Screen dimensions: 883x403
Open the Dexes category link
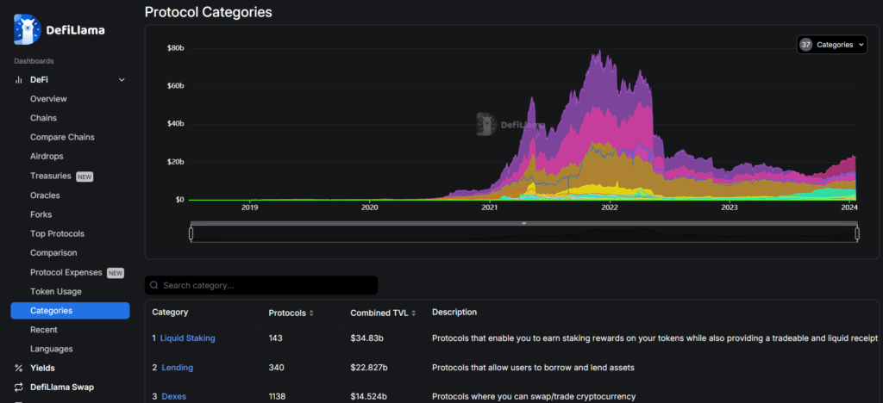point(173,396)
